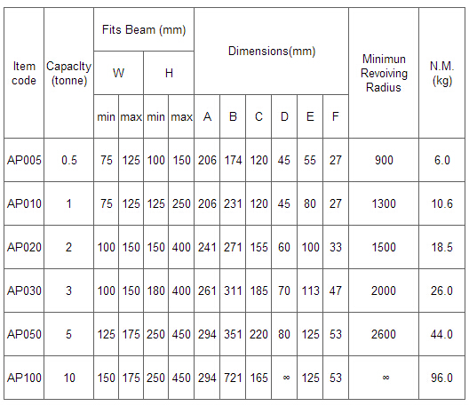Click the AP005 item code cell
469x406 pixels.
pos(24,160)
